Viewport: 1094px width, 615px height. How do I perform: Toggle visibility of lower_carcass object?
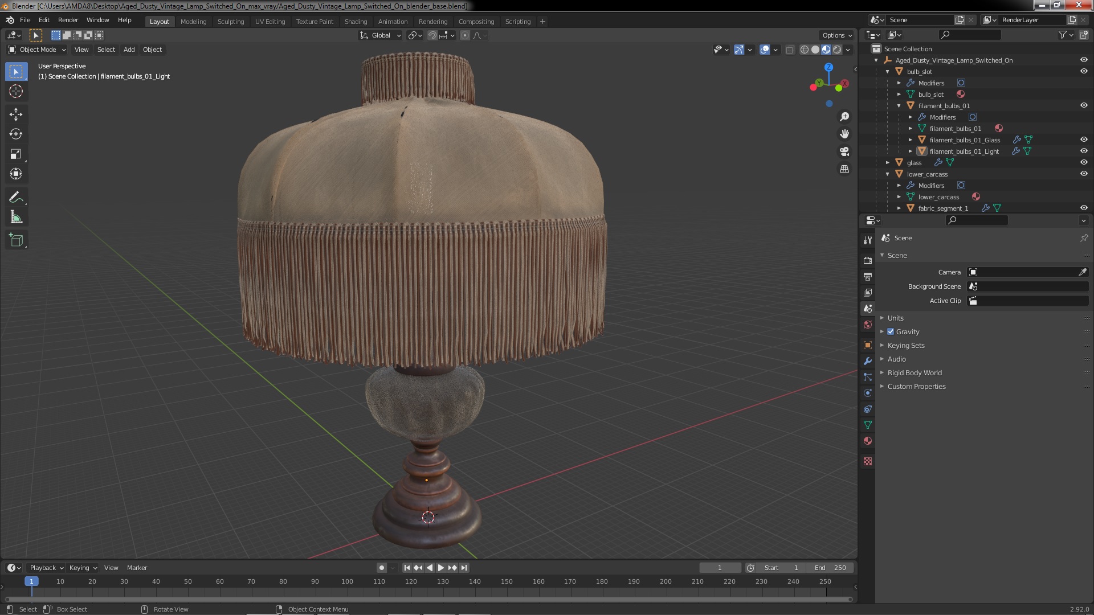pos(1083,174)
